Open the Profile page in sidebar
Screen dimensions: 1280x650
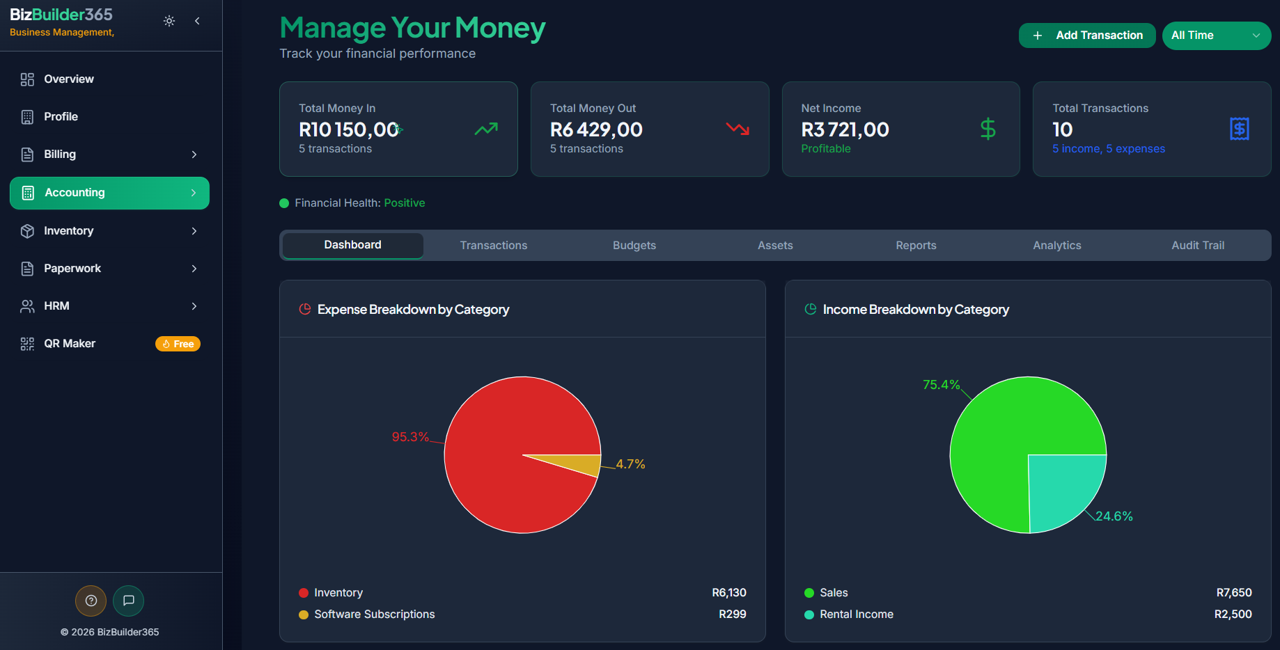coord(61,117)
